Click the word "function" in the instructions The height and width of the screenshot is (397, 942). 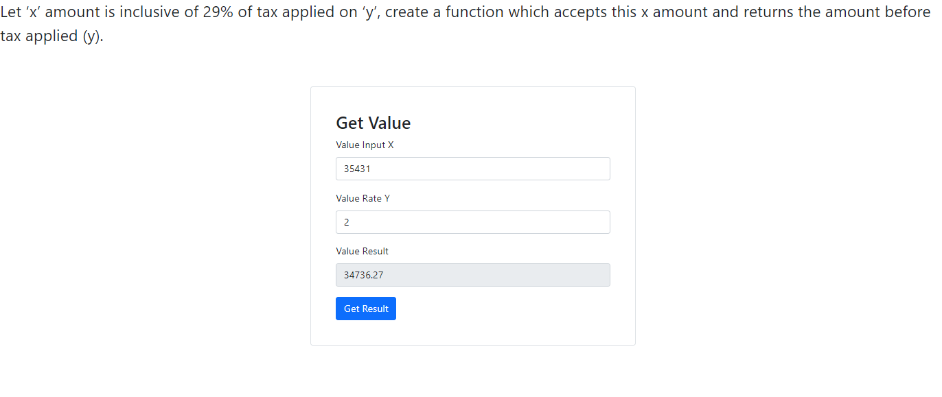coord(474,12)
